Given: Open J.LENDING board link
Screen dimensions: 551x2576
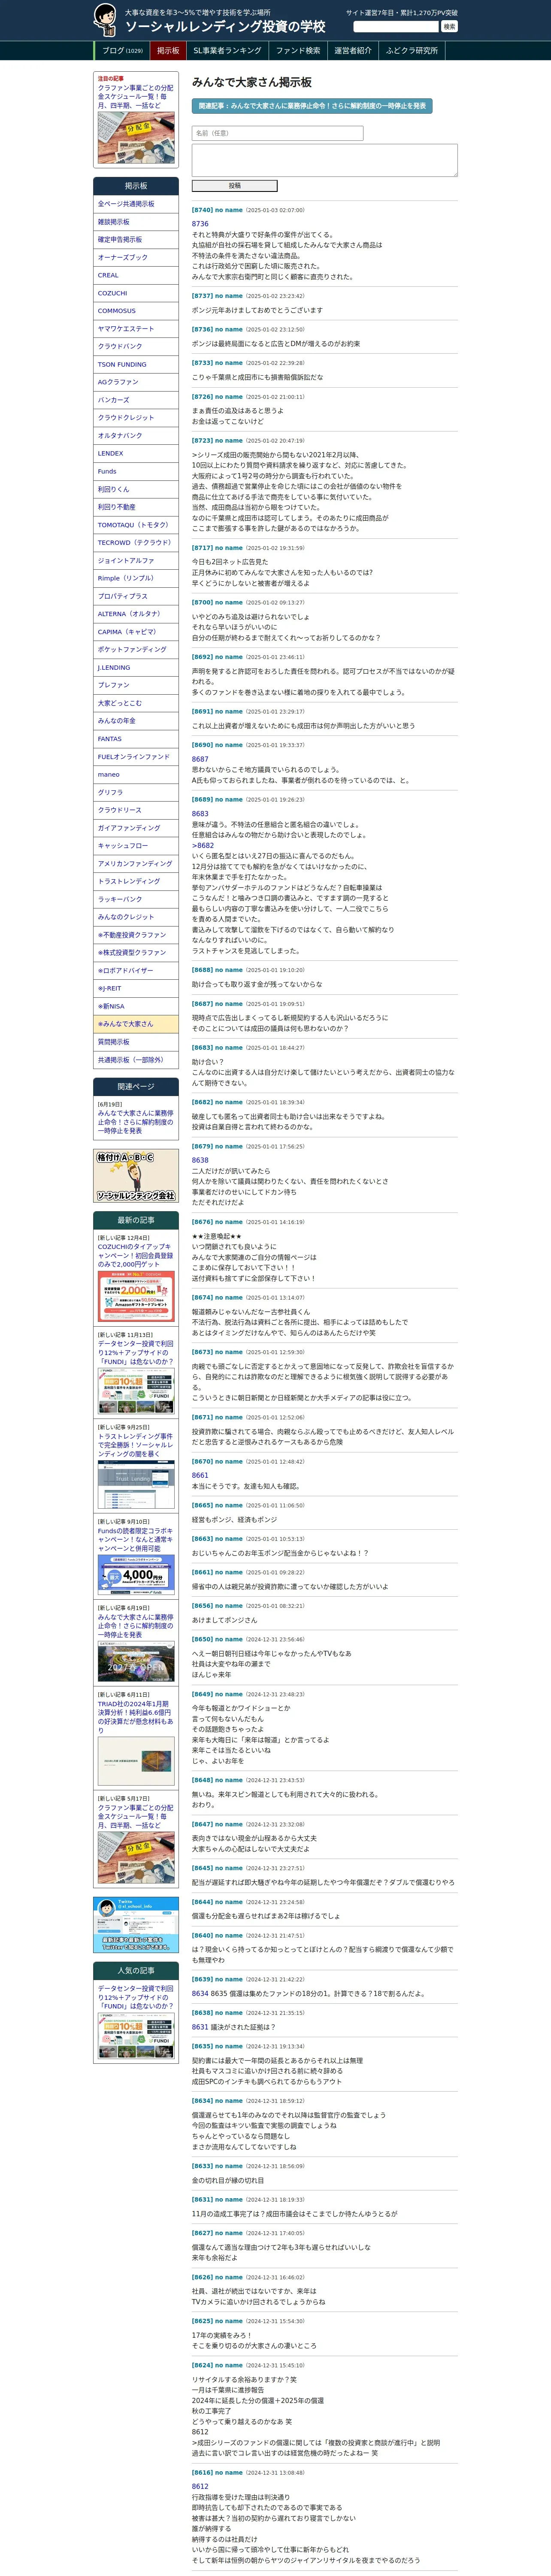Looking at the screenshot, I should pyautogui.click(x=136, y=668).
